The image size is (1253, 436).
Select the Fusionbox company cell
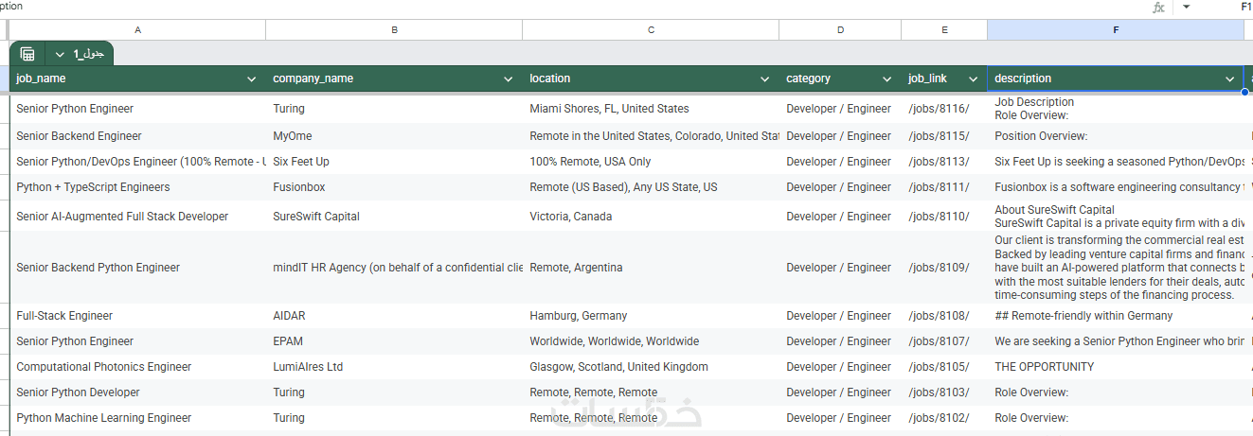tap(394, 187)
